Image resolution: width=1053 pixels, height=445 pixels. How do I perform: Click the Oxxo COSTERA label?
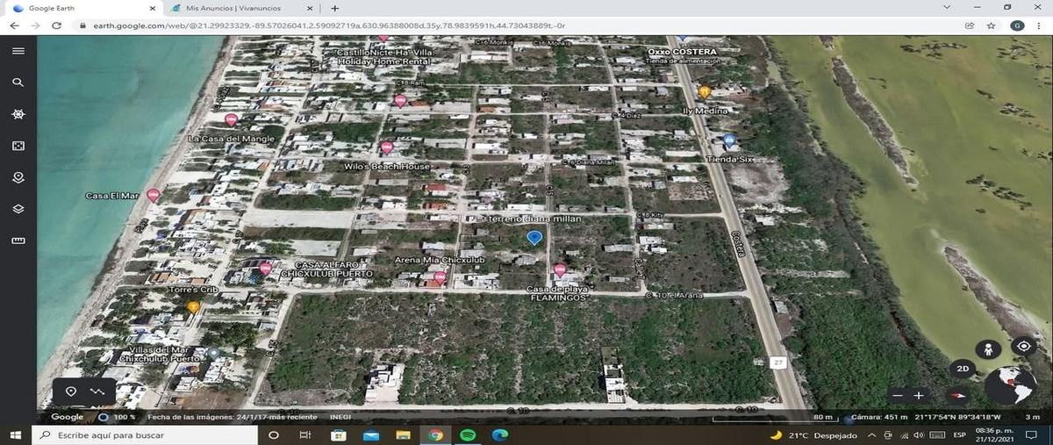tap(683, 52)
